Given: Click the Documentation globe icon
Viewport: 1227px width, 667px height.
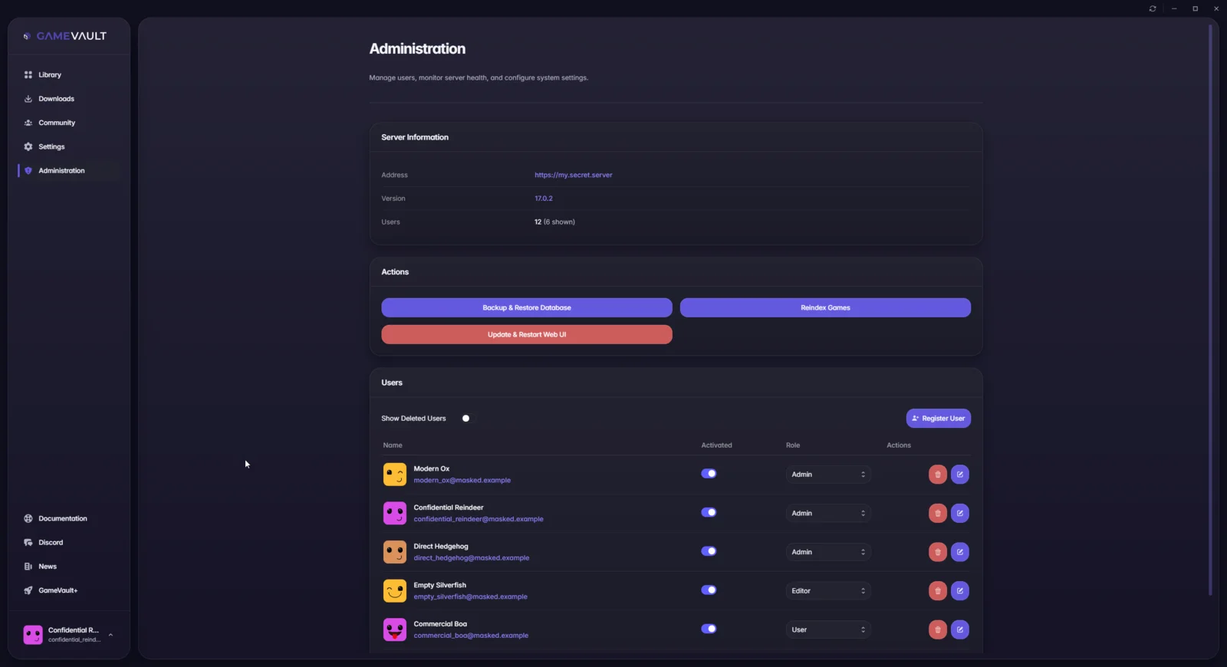Looking at the screenshot, I should click(28, 518).
